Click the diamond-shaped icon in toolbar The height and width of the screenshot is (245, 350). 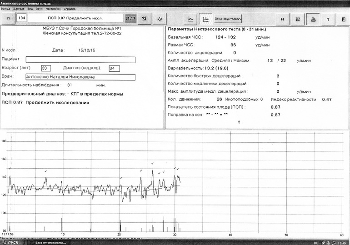[160, 19]
